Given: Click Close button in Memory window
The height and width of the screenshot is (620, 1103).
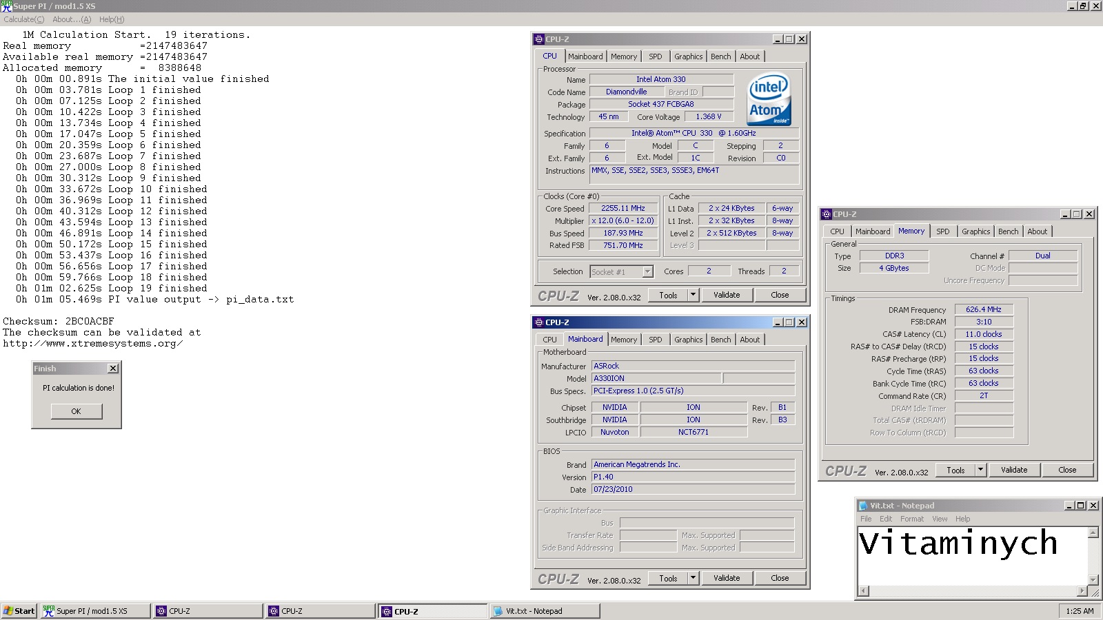Looking at the screenshot, I should 1067,470.
